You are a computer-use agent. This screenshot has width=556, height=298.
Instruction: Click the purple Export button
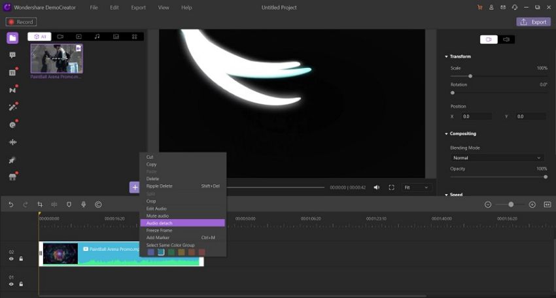click(533, 22)
